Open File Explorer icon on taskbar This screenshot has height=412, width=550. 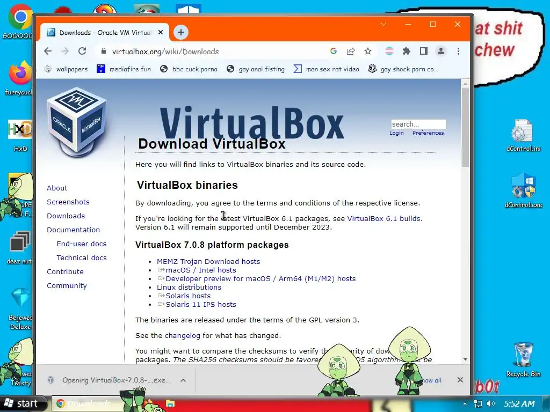pos(170,403)
